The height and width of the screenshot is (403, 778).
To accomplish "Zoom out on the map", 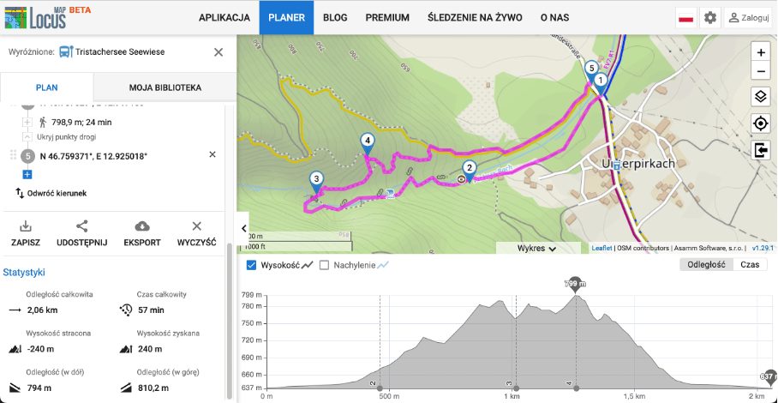I will click(761, 71).
